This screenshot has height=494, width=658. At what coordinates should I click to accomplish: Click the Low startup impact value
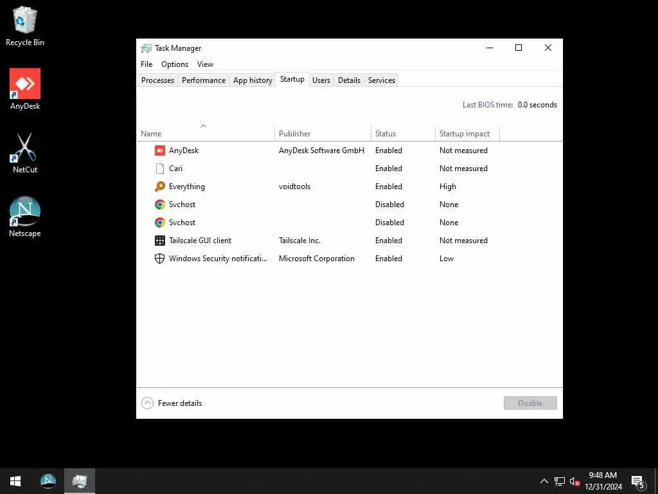(447, 259)
